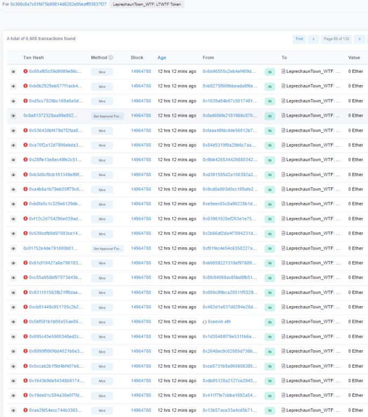
Task: Click Set Approval For badge for 0x9a81372329aa99e802
Action: click(108, 116)
